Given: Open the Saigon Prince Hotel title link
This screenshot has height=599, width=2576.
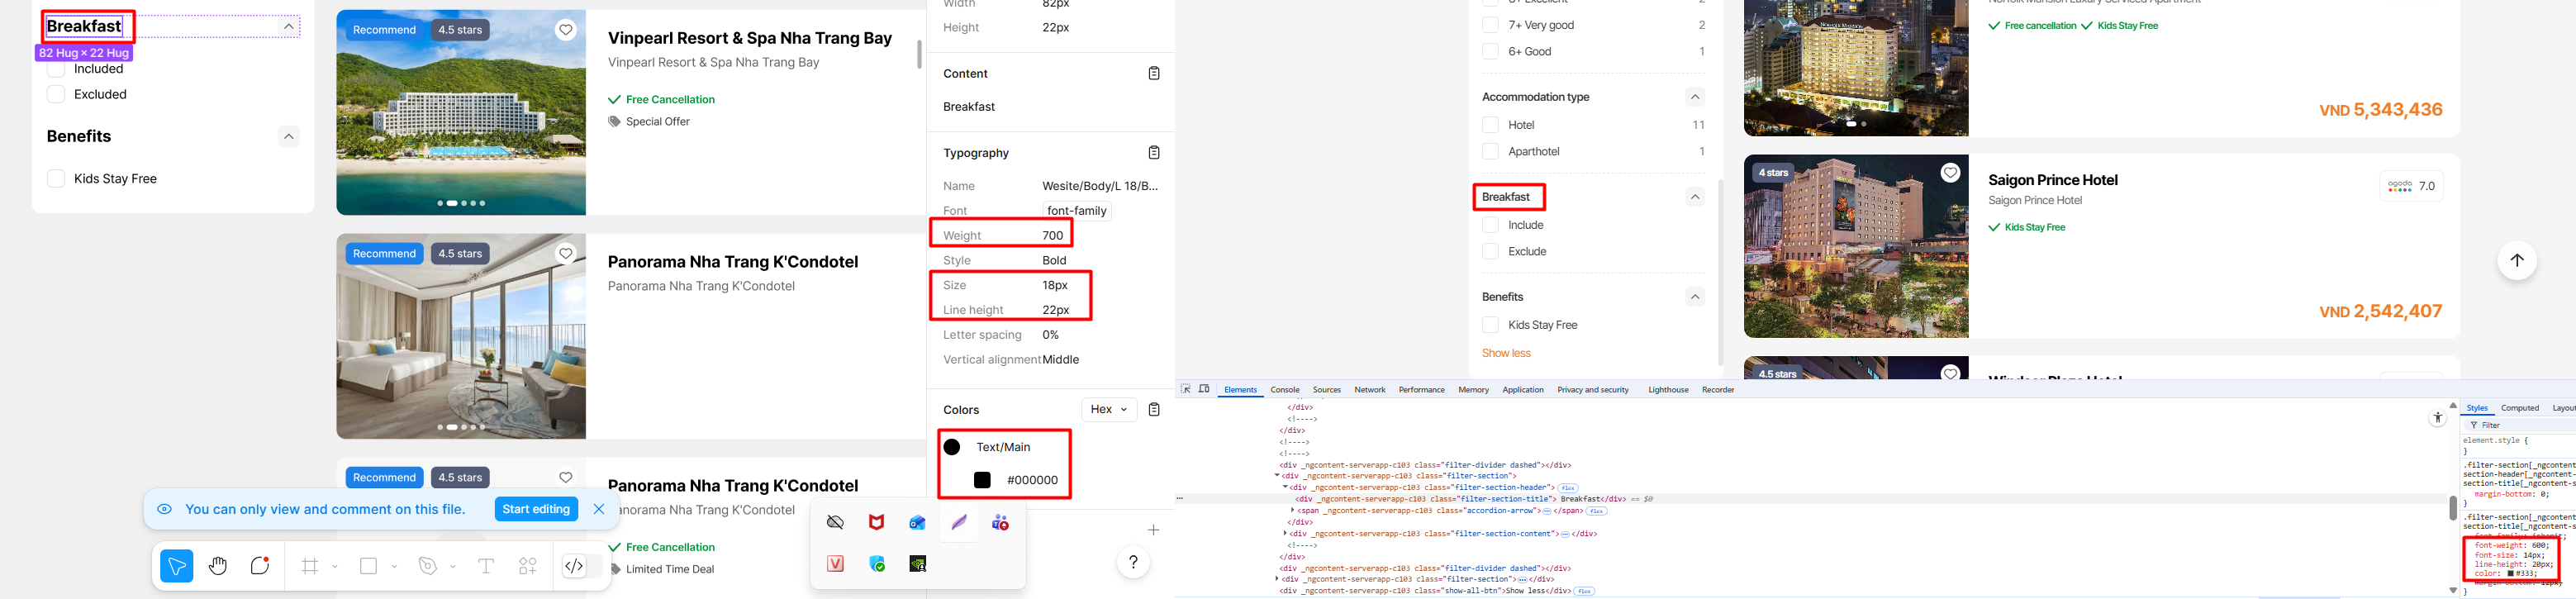Looking at the screenshot, I should [2053, 180].
